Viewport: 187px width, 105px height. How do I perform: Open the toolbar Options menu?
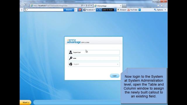coord(160,10)
